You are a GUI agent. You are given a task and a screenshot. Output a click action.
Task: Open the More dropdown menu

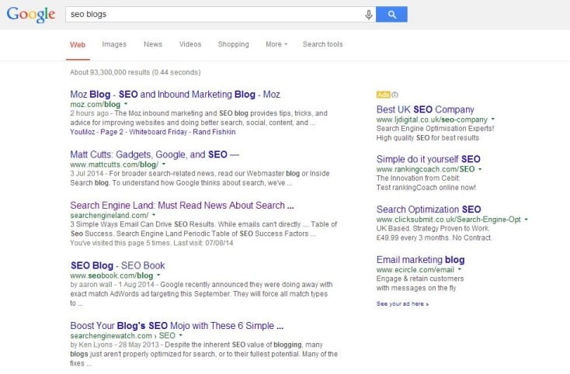click(276, 44)
